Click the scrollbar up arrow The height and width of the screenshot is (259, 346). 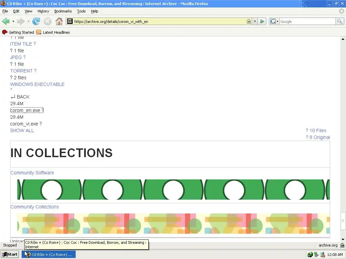click(343, 39)
